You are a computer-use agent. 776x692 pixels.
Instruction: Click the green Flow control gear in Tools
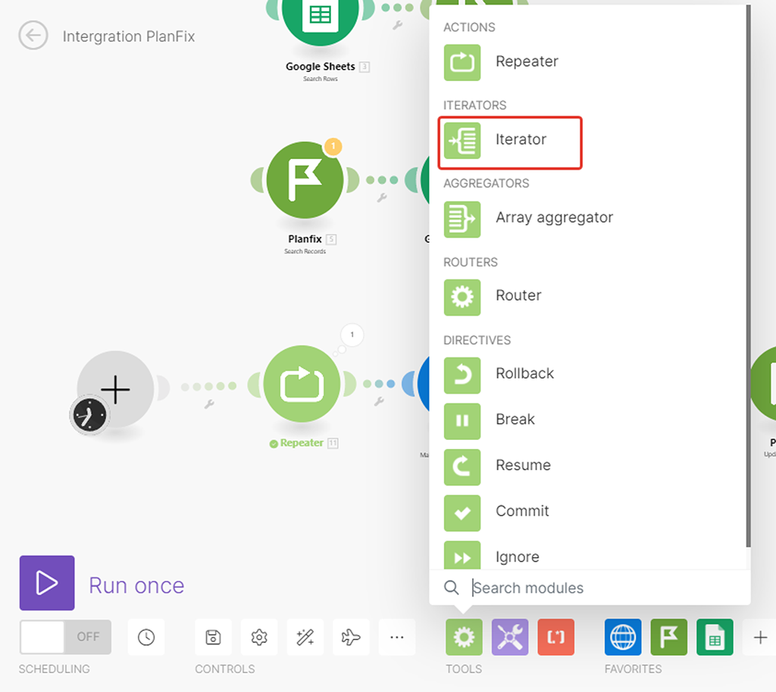(x=464, y=637)
